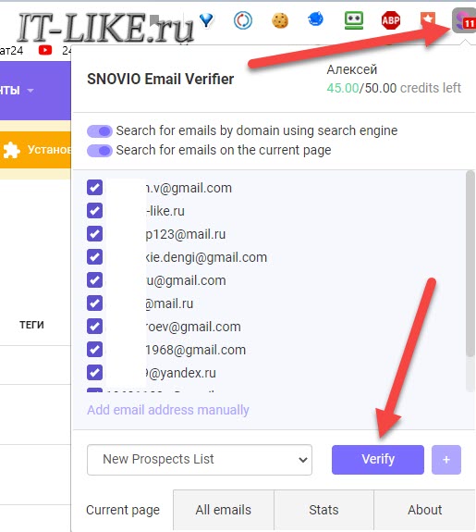This screenshot has width=476, height=532.
Task: Expand the purple menu arrow at left
Action: point(31,91)
